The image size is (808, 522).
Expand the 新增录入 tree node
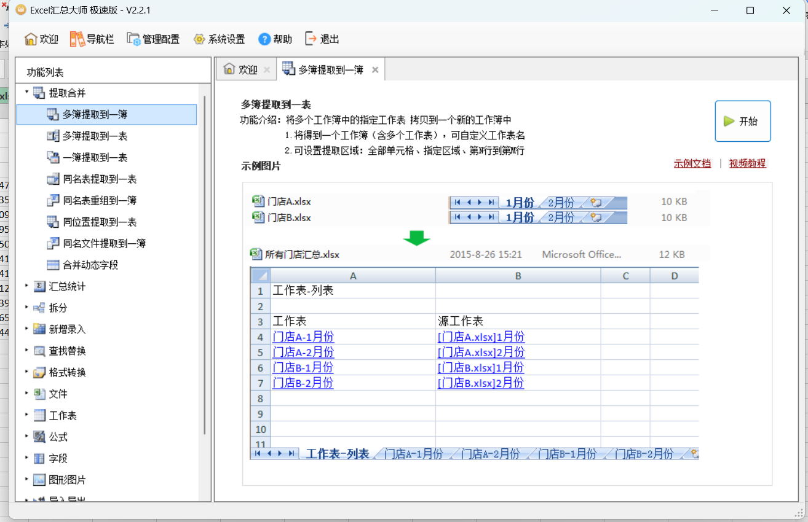pyautogui.click(x=26, y=329)
